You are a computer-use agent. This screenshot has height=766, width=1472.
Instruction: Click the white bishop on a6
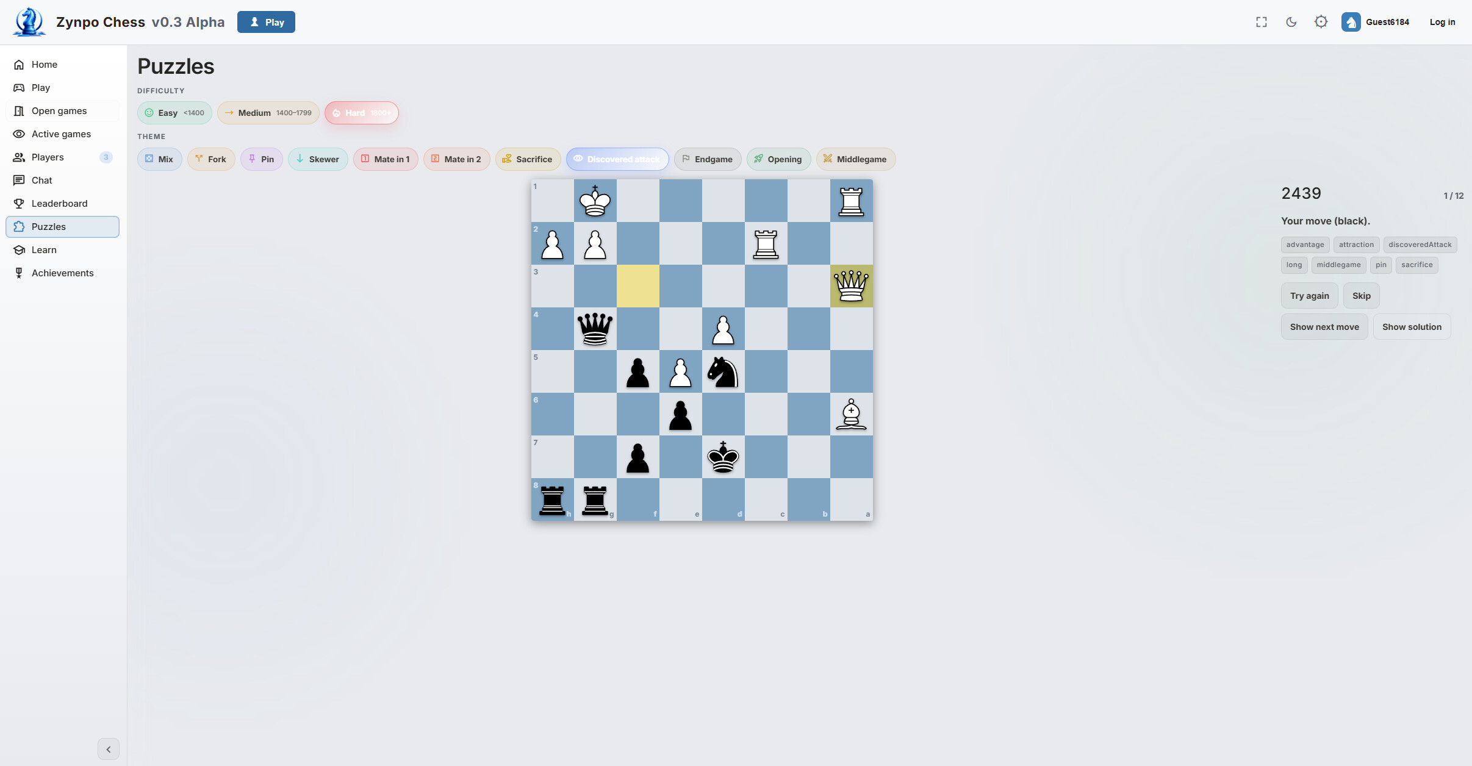(851, 414)
